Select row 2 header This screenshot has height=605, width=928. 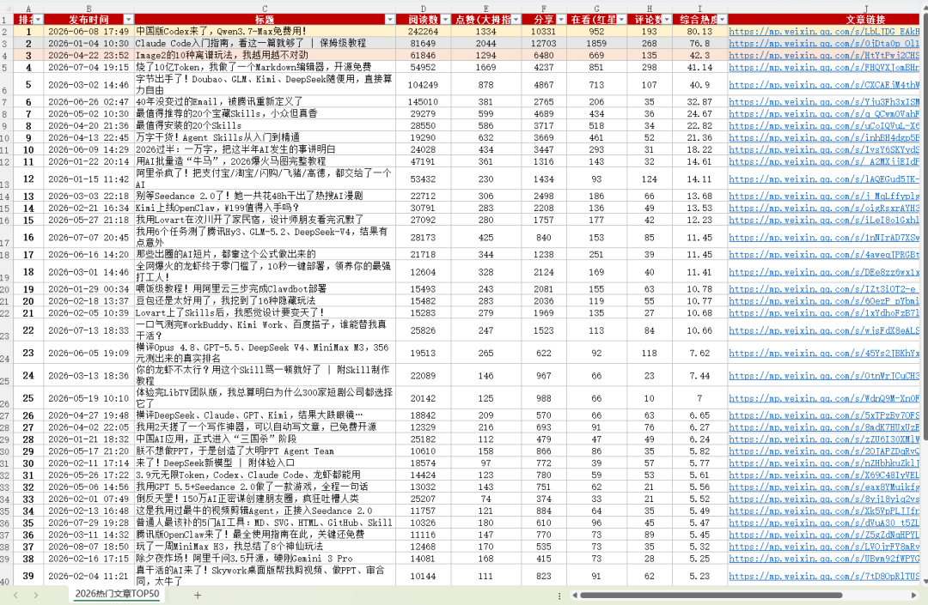(6, 31)
